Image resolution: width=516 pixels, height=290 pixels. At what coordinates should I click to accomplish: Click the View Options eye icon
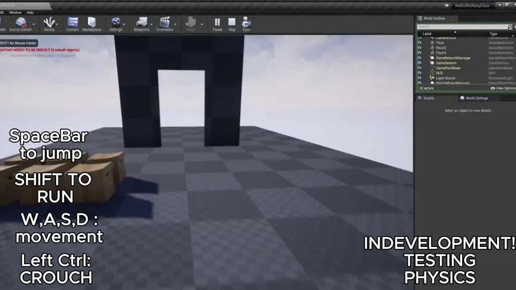click(x=492, y=88)
